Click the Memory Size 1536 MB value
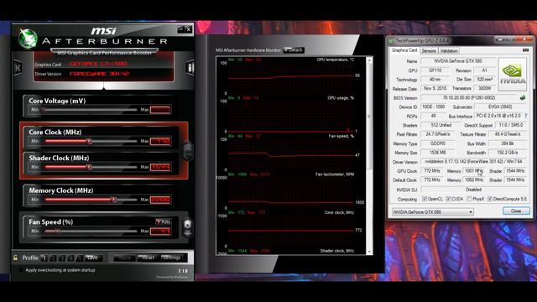The image size is (537, 302). [x=437, y=153]
